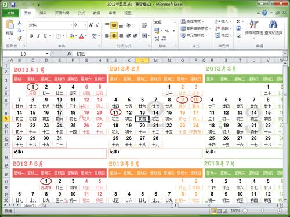Toggle center horizontal alignment
Image resolution: width=290 pixels, height=217 pixels.
pos(114,35)
